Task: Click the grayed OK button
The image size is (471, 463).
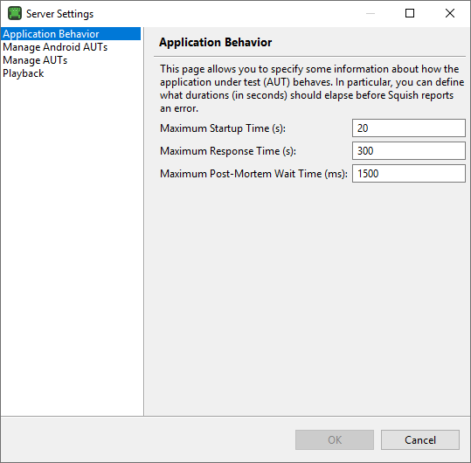Action: click(335, 440)
